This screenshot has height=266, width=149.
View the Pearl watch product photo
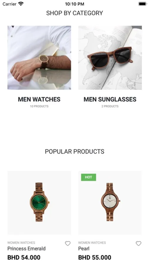pyautogui.click(x=110, y=203)
